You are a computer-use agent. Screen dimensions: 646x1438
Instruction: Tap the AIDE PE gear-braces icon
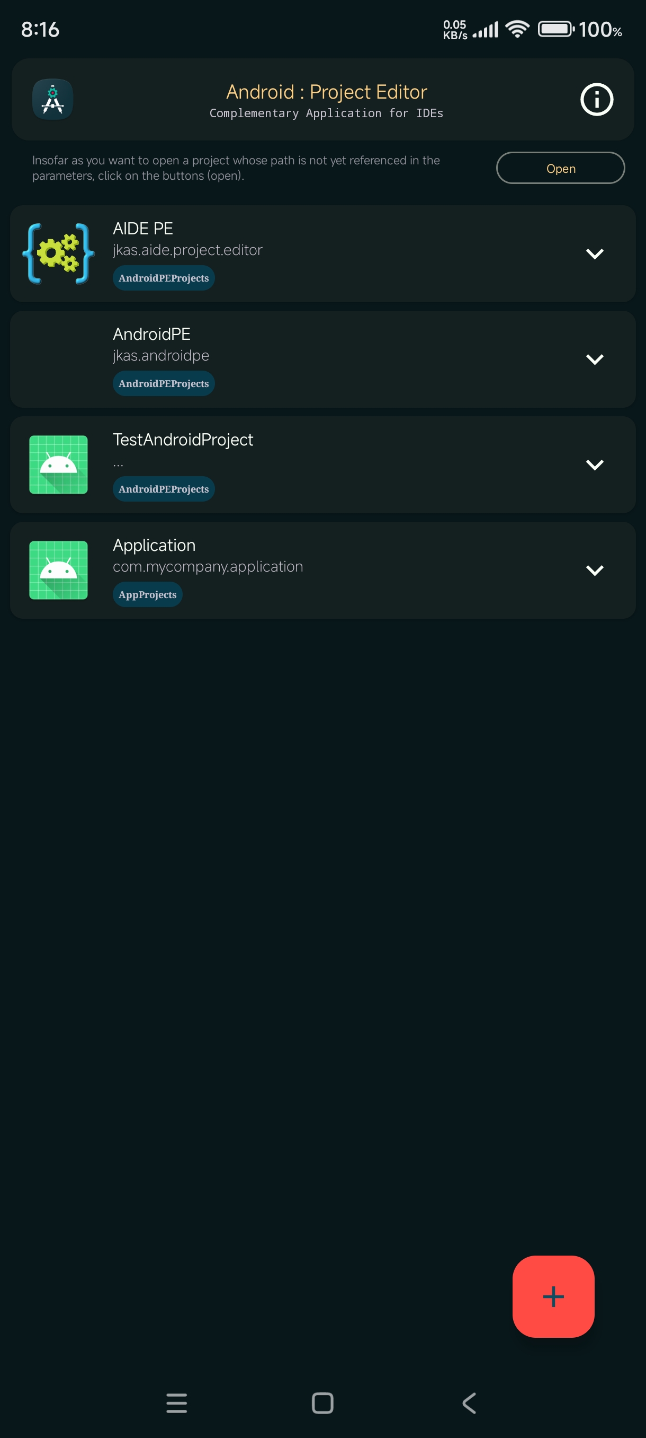(x=59, y=253)
